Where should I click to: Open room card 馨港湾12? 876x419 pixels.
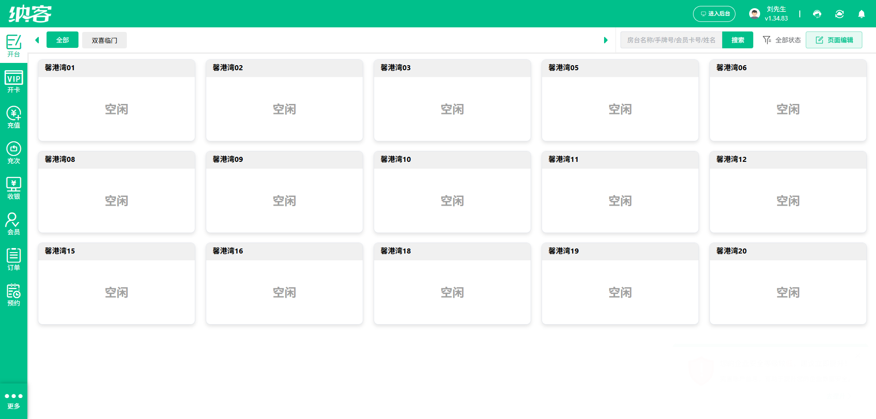point(788,192)
